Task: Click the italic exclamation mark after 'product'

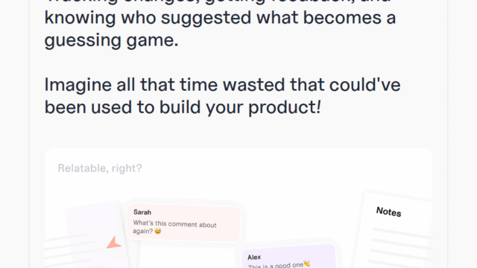Action: (318, 107)
